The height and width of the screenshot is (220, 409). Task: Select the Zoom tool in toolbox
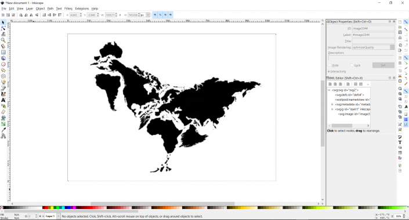click(x=3, y=40)
